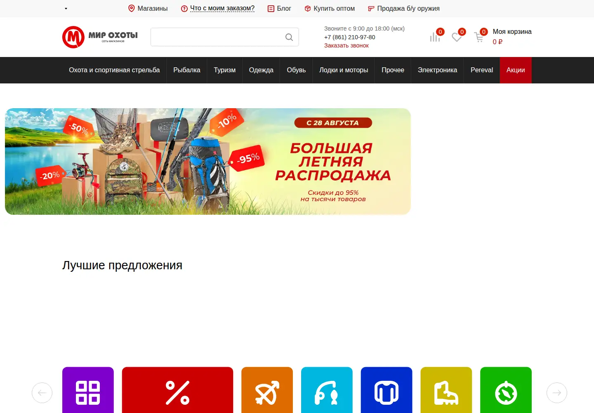Click the red percent discounts tile
Image resolution: width=594 pixels, height=413 pixels.
click(177, 390)
